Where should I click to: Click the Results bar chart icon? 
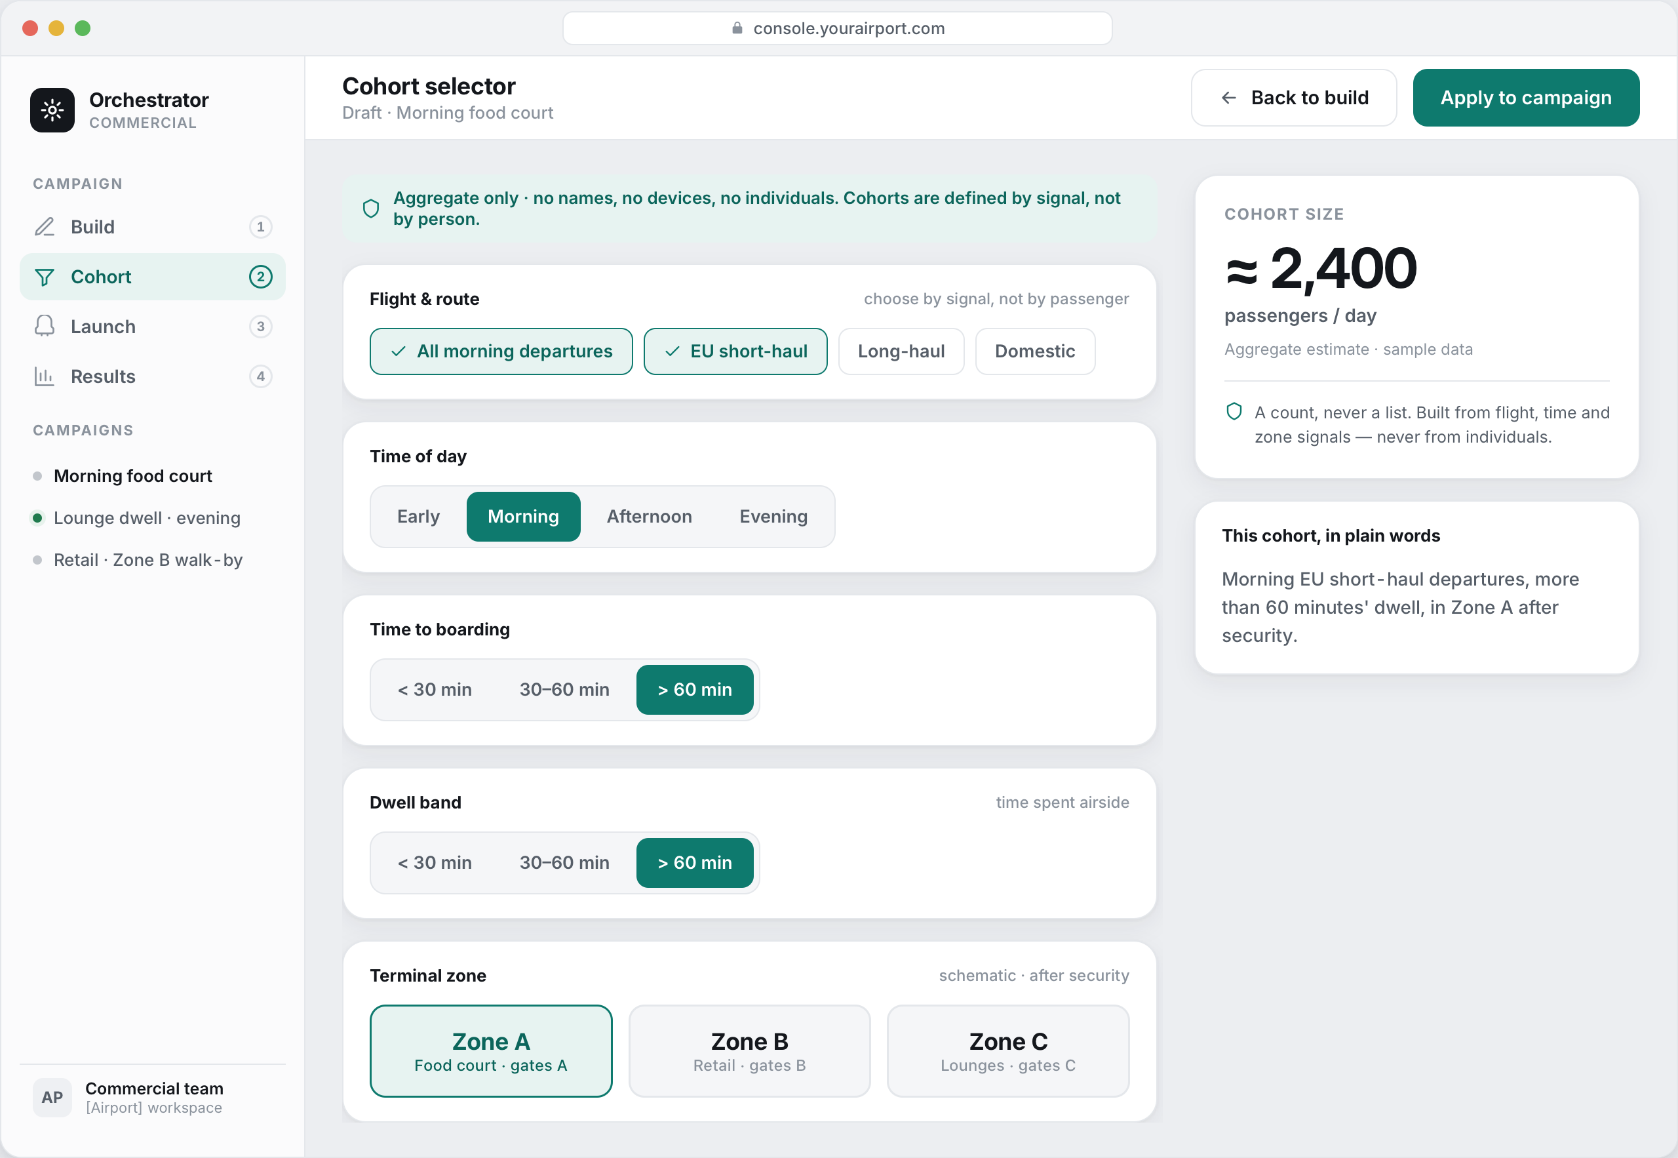pyautogui.click(x=44, y=376)
